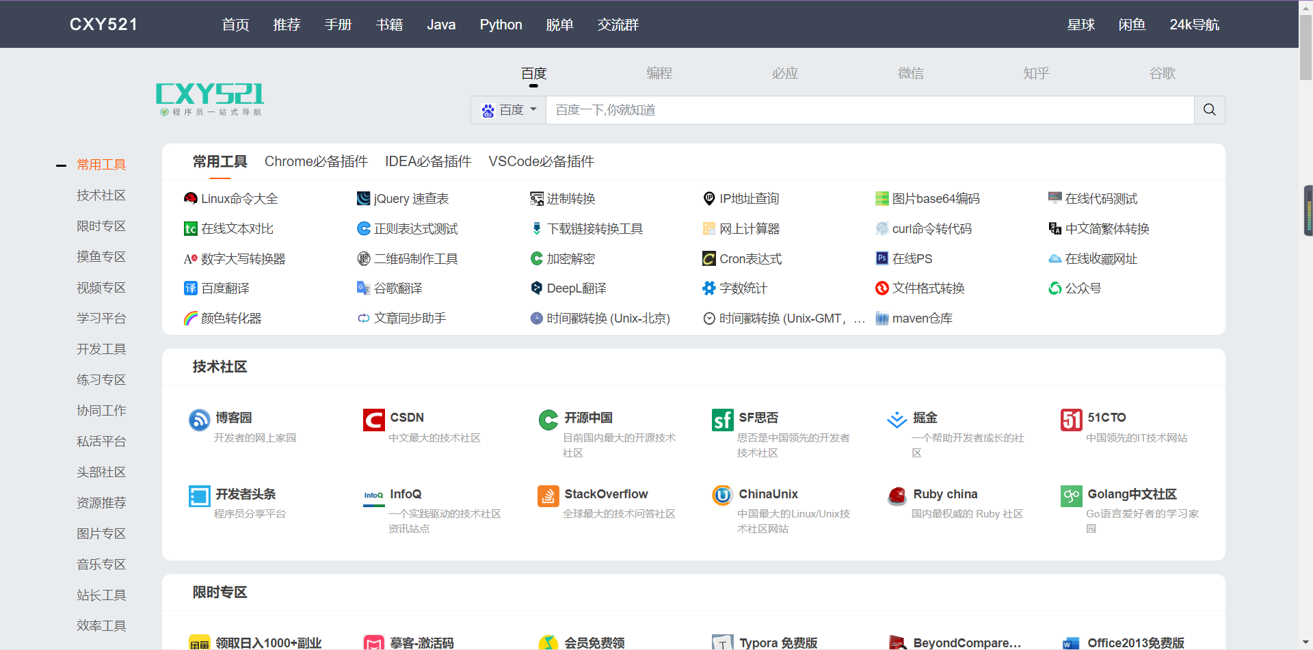Switch to the IDEA必备插件 tab

pyautogui.click(x=428, y=161)
